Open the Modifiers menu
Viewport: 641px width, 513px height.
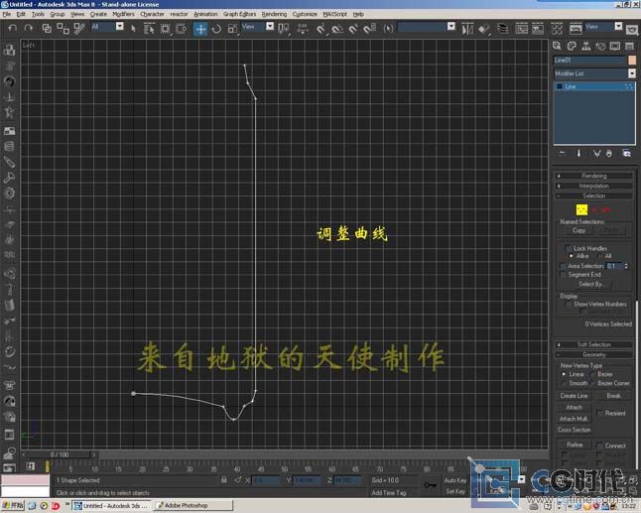[123, 14]
